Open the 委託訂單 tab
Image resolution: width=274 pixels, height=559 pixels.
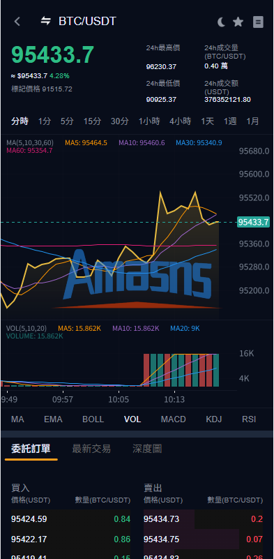coord(31,449)
